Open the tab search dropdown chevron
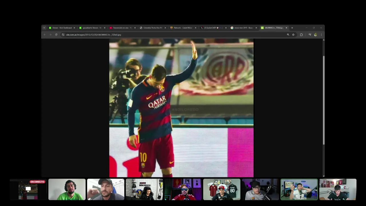Viewport: 366px width, 206px height. (44, 28)
